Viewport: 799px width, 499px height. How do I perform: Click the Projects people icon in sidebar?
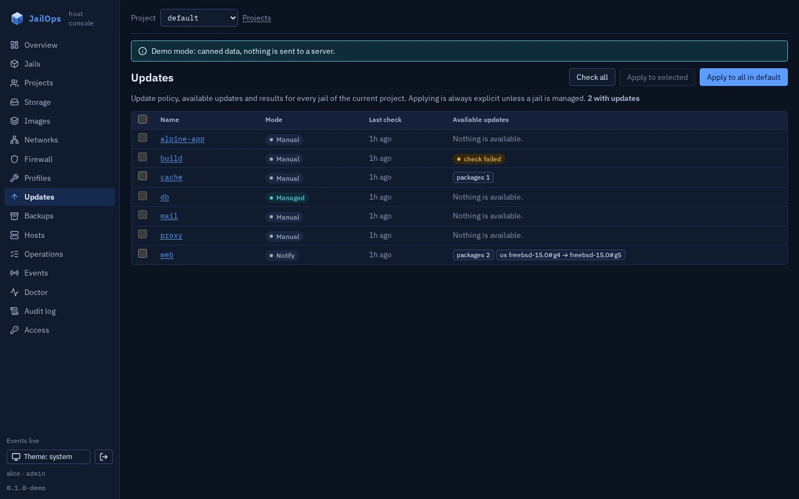point(14,83)
